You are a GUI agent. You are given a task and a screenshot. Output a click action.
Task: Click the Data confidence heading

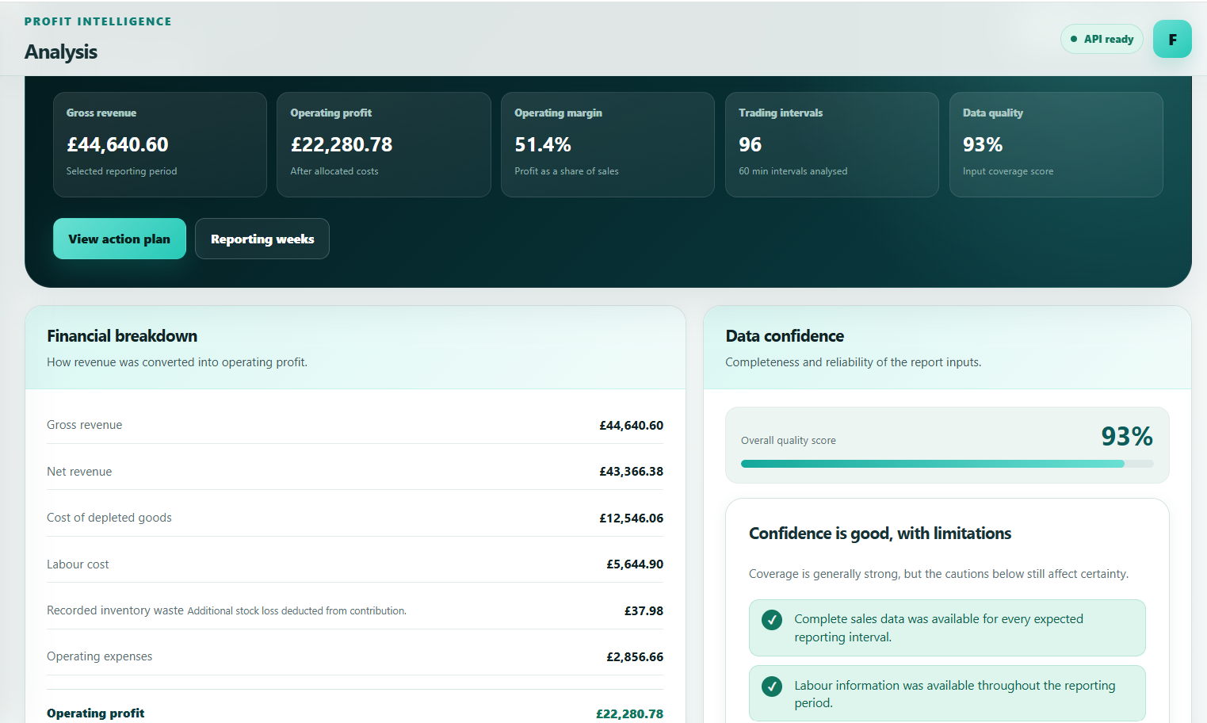click(785, 336)
